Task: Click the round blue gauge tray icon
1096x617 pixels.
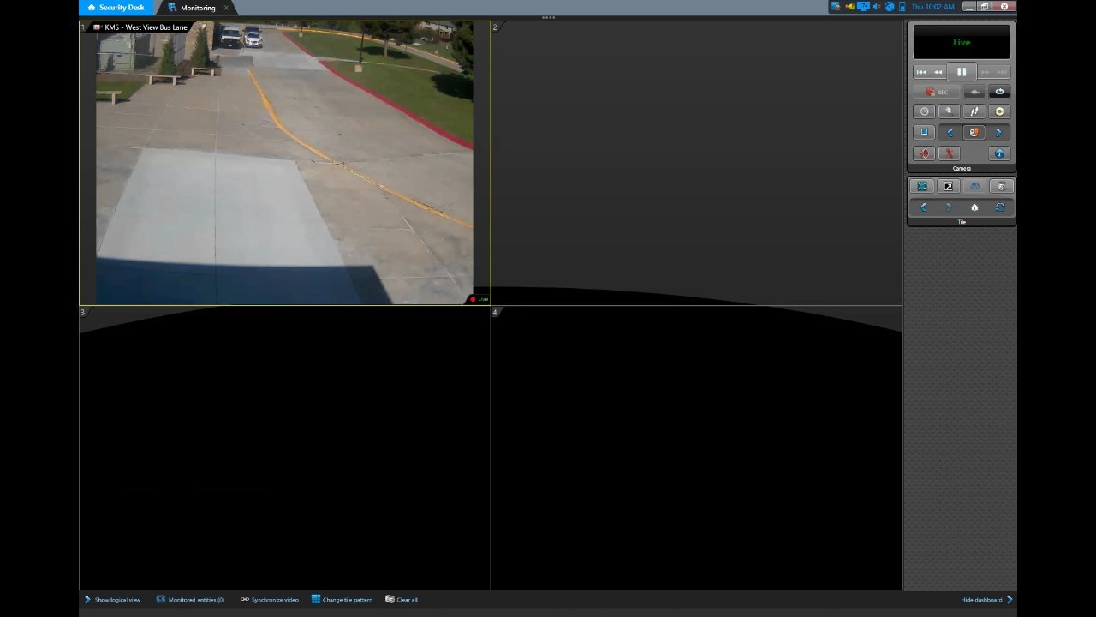Action: pos(890,7)
